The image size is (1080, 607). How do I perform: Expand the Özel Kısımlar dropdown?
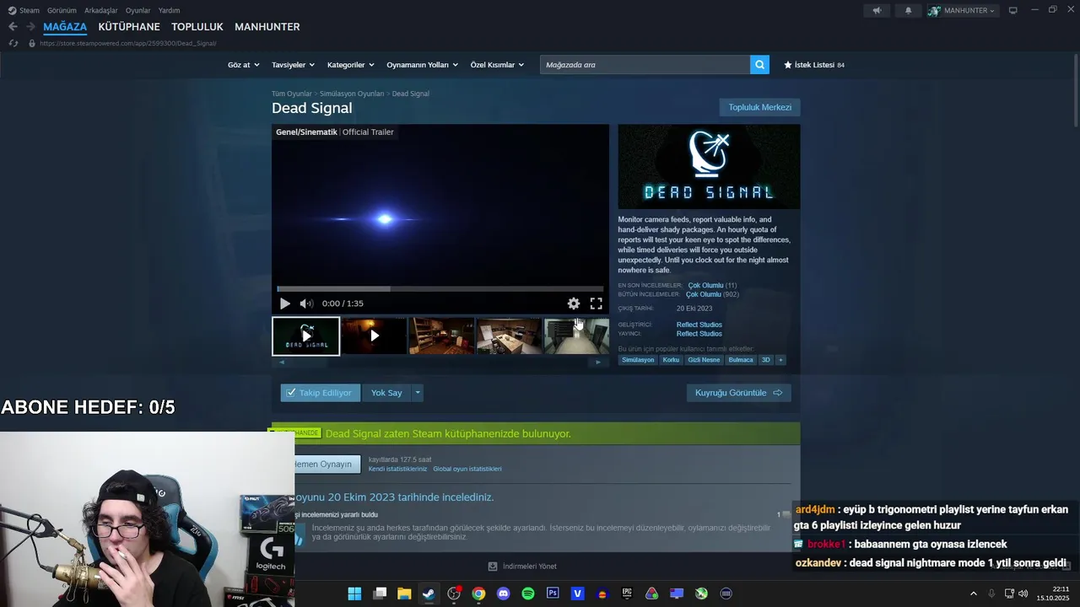point(497,65)
